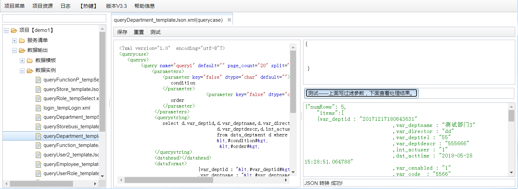Close the queryDepartment_templateJson.xml tab
Screen dimensions: 518x189
(x=229, y=20)
